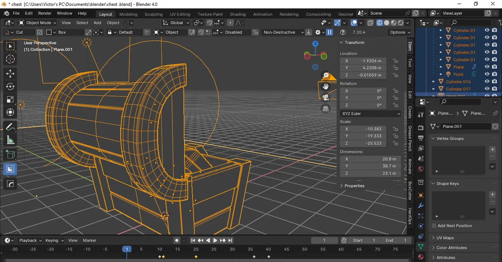
Task: Open the BoxCutter sidebar tab
Action: click(x=410, y=191)
